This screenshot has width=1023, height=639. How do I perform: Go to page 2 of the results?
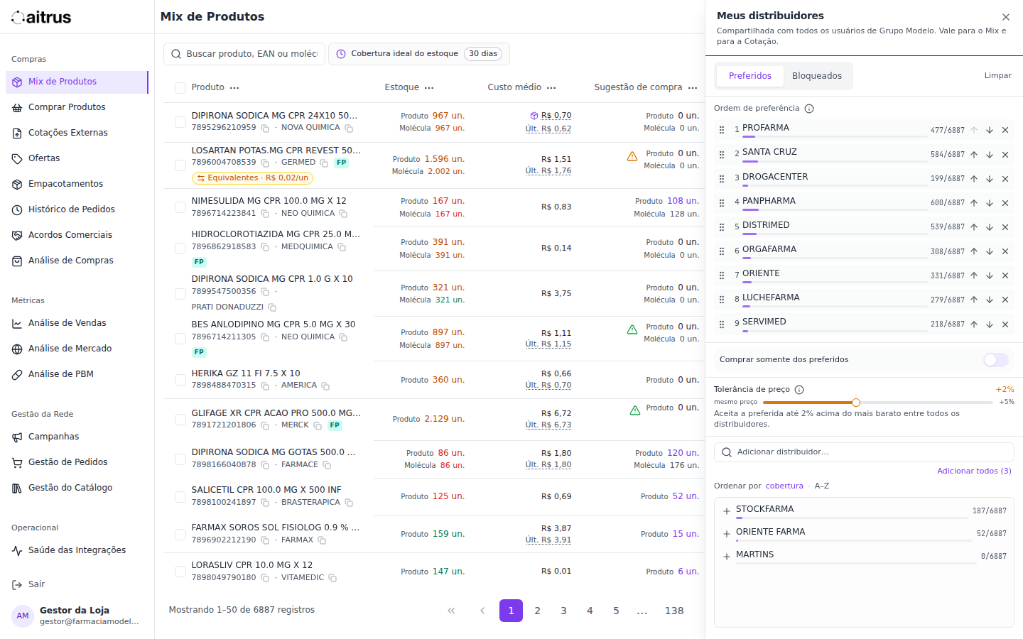coord(537,611)
